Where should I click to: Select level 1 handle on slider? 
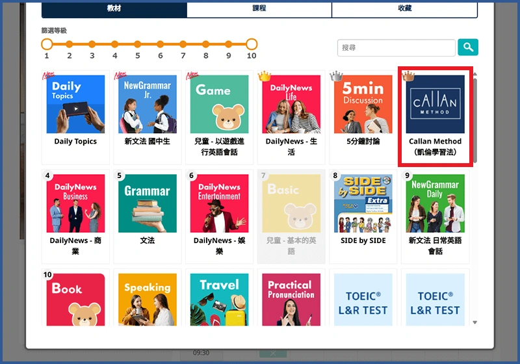coord(47,44)
